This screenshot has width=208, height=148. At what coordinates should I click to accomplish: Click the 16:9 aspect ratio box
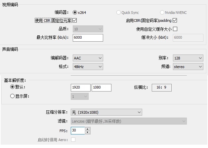(x=162, y=88)
